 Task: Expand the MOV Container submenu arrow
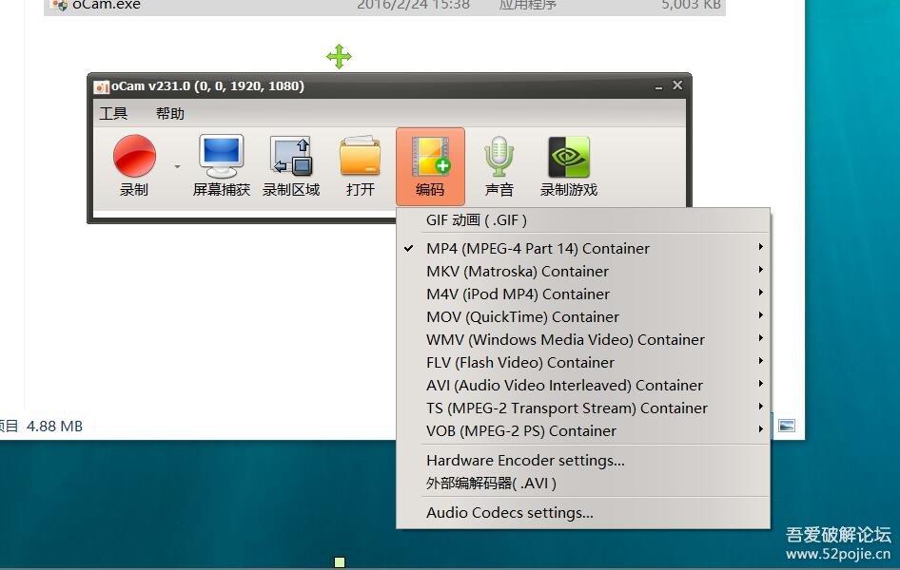(x=760, y=315)
